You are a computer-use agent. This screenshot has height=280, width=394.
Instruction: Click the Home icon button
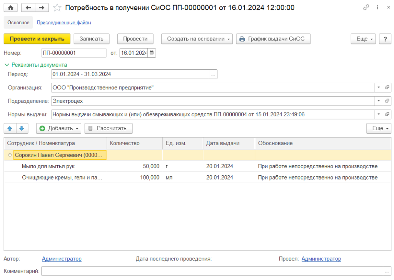tap(11, 8)
